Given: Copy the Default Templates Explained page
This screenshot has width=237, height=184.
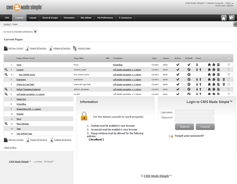Looking at the screenshot, I should click(x=214, y=89).
